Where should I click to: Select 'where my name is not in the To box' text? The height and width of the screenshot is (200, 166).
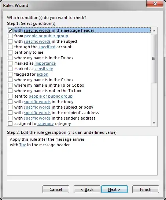(48, 91)
